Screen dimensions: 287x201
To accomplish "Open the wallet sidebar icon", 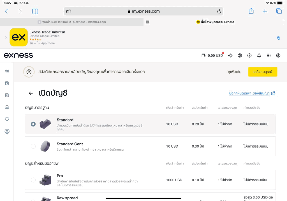I will coord(7,83).
